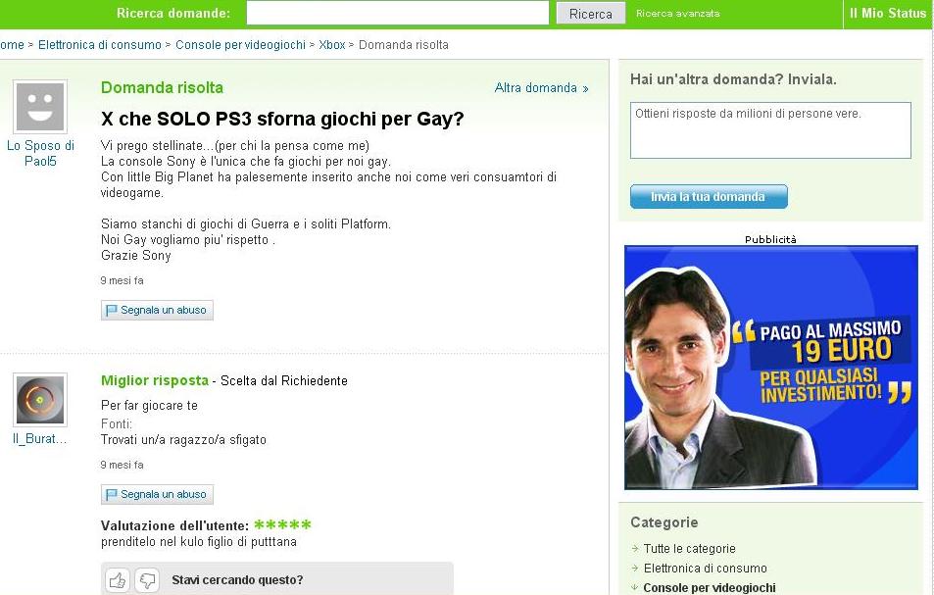Click the flag icon under best answer
The height and width of the screenshot is (595, 934).
(x=111, y=494)
